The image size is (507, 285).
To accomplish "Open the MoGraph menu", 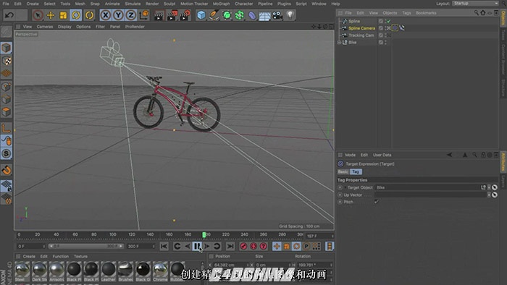I will point(222,4).
